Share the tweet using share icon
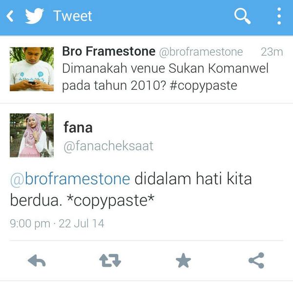 (256, 260)
